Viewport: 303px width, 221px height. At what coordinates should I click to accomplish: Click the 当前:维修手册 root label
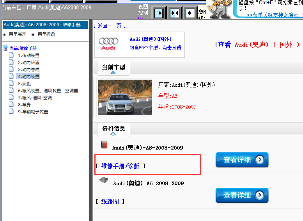pos(23,48)
